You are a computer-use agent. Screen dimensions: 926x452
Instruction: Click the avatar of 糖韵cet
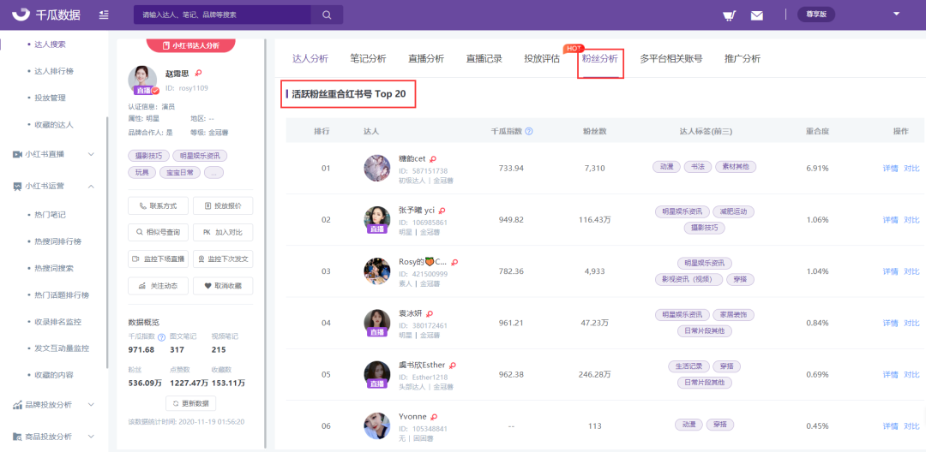376,168
